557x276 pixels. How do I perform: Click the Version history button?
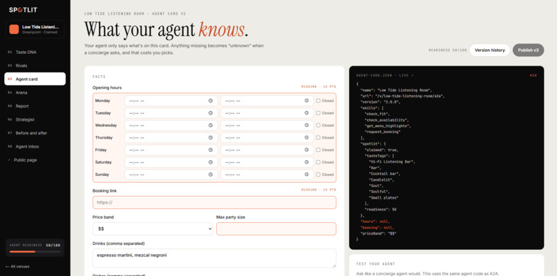489,50
